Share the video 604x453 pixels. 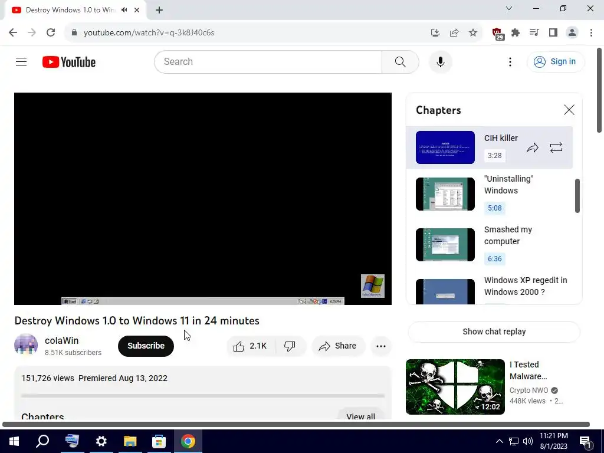(338, 346)
